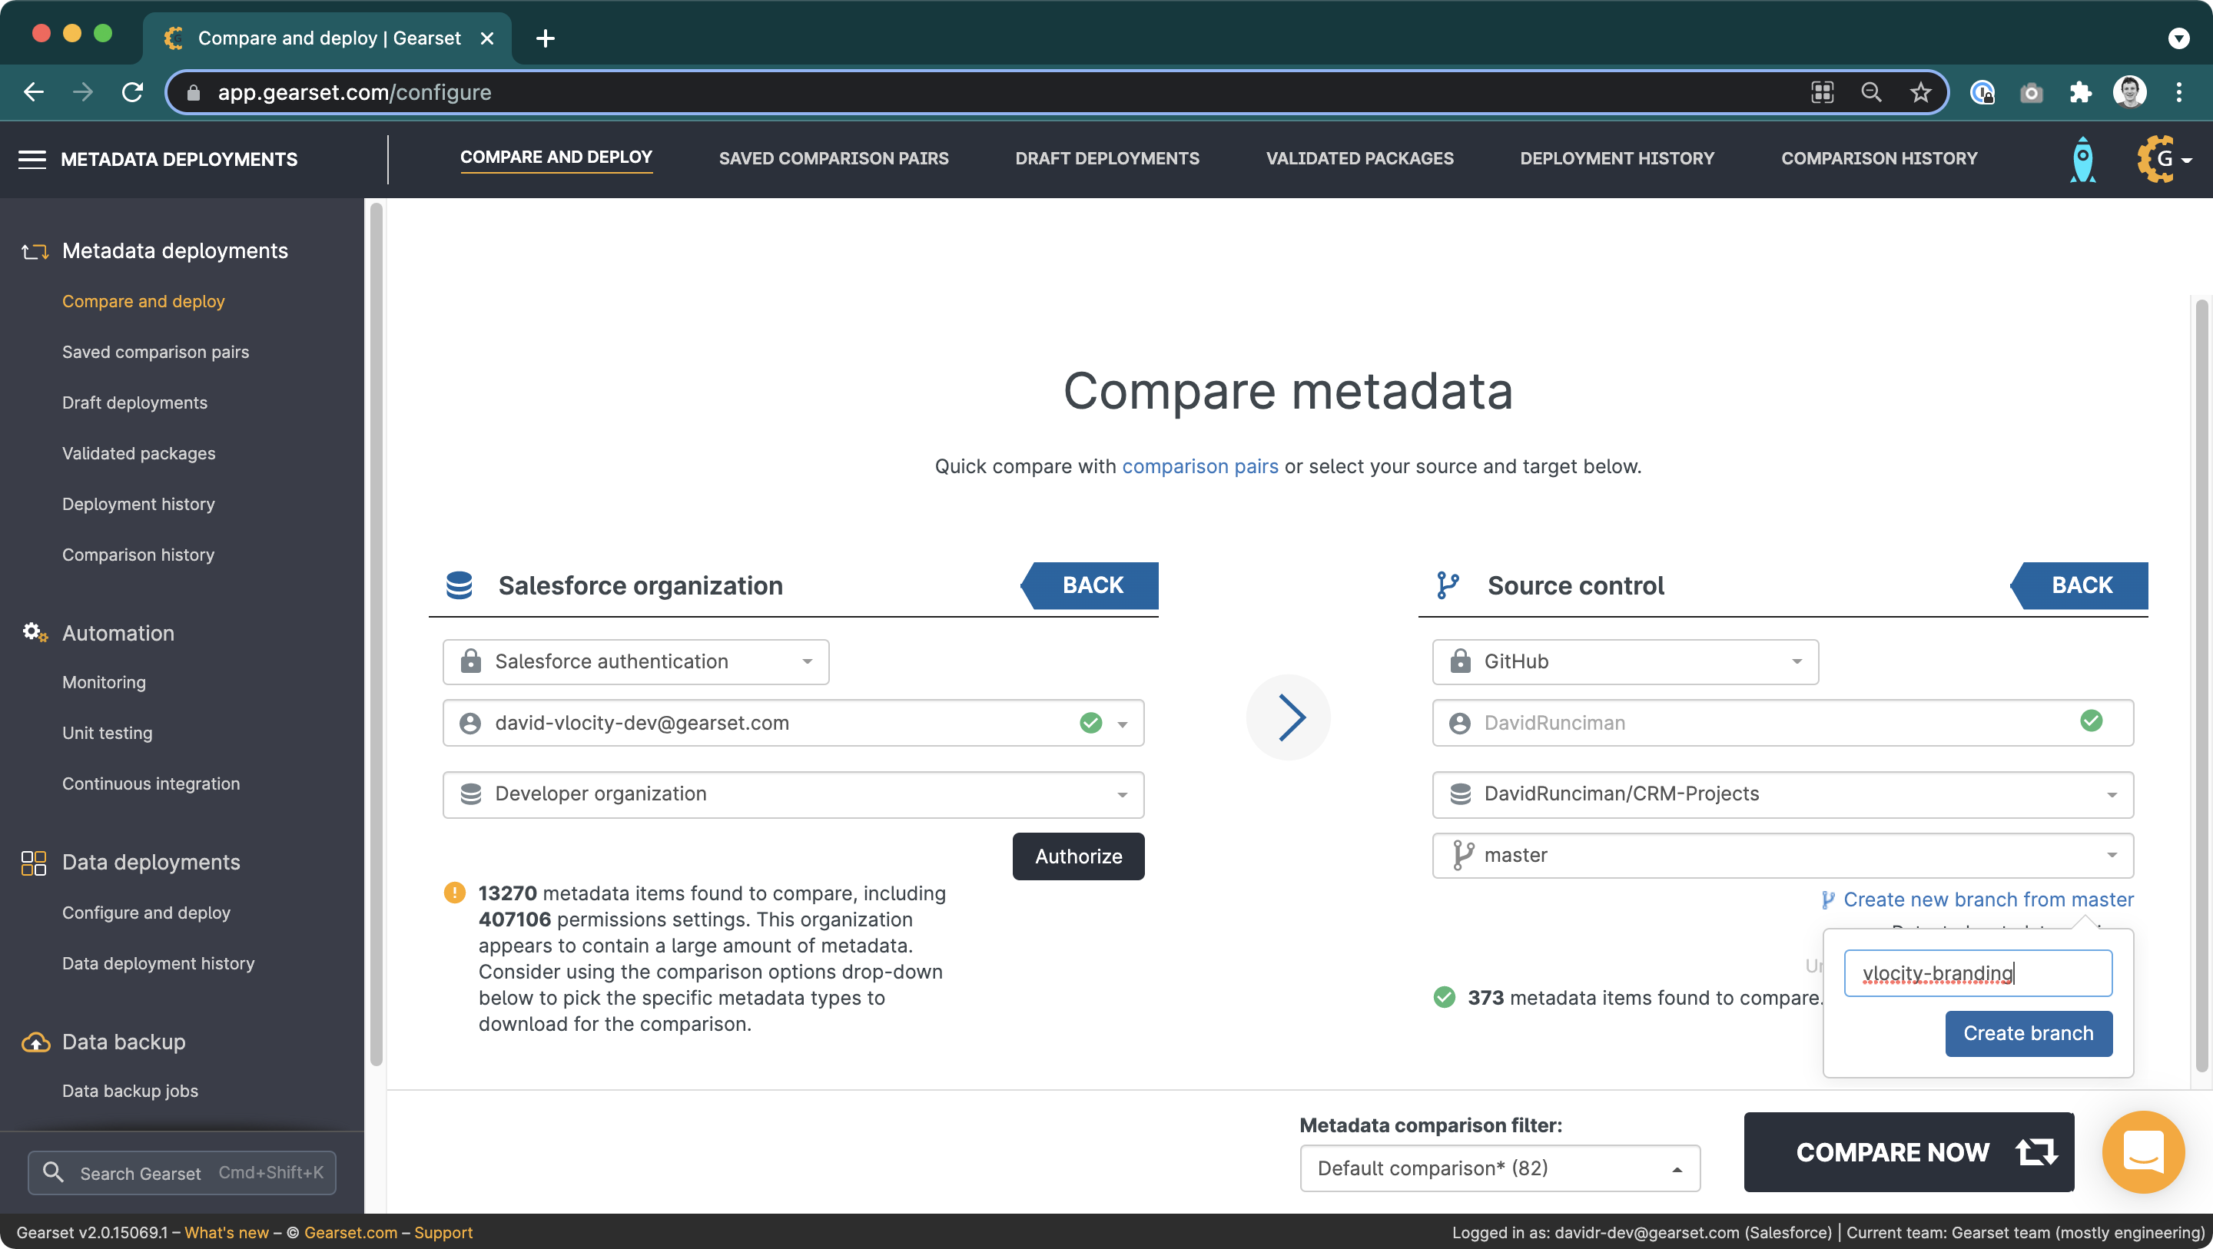The image size is (2213, 1249).
Task: Open Saved Comparison Pairs tab
Action: 833,159
